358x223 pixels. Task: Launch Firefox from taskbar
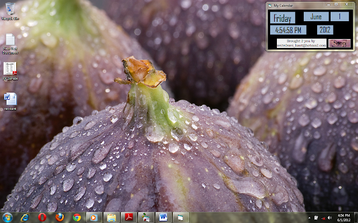coord(60,217)
